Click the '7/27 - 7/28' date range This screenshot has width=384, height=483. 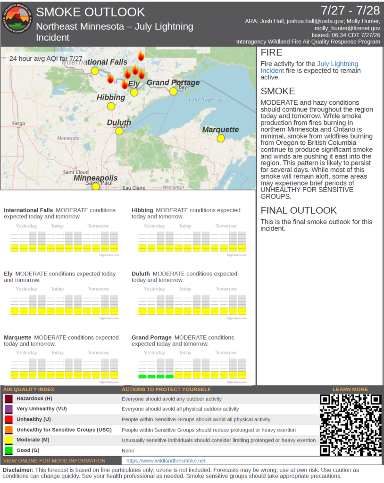pos(351,10)
